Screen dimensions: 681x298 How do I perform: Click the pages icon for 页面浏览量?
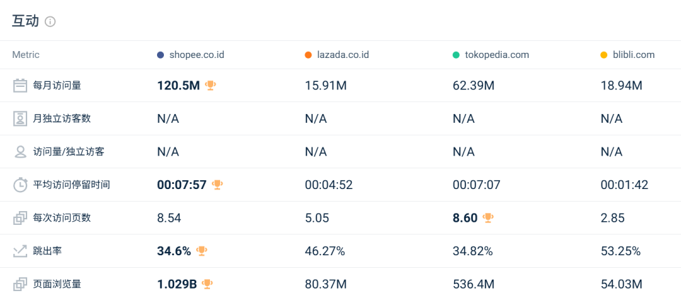(x=20, y=284)
